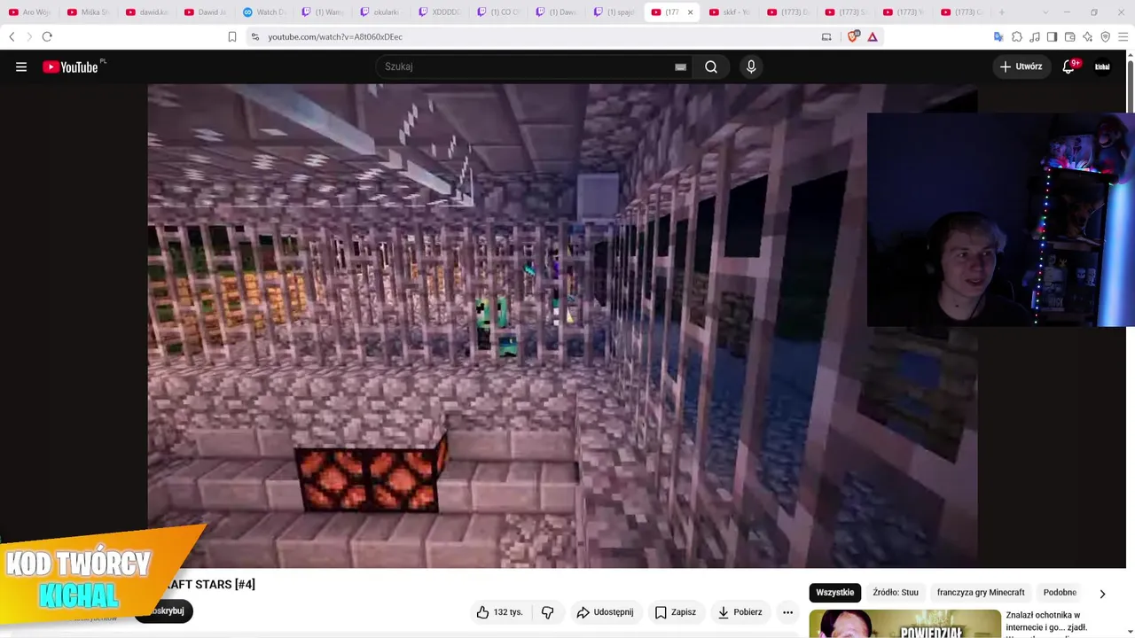Go back in browser history
The image size is (1135, 638).
(12, 36)
